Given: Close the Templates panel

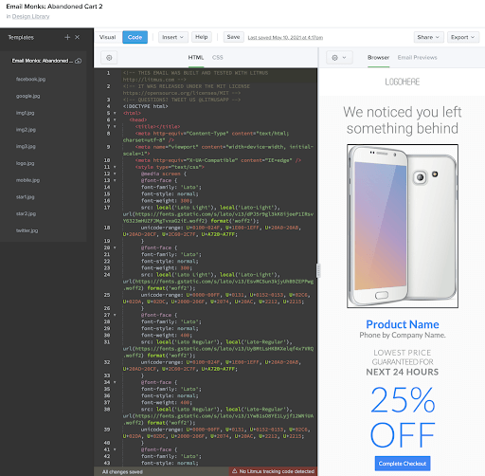Looking at the screenshot, I should (x=77, y=37).
